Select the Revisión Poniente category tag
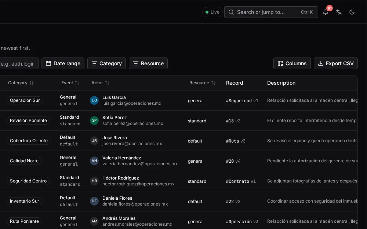 point(28,121)
